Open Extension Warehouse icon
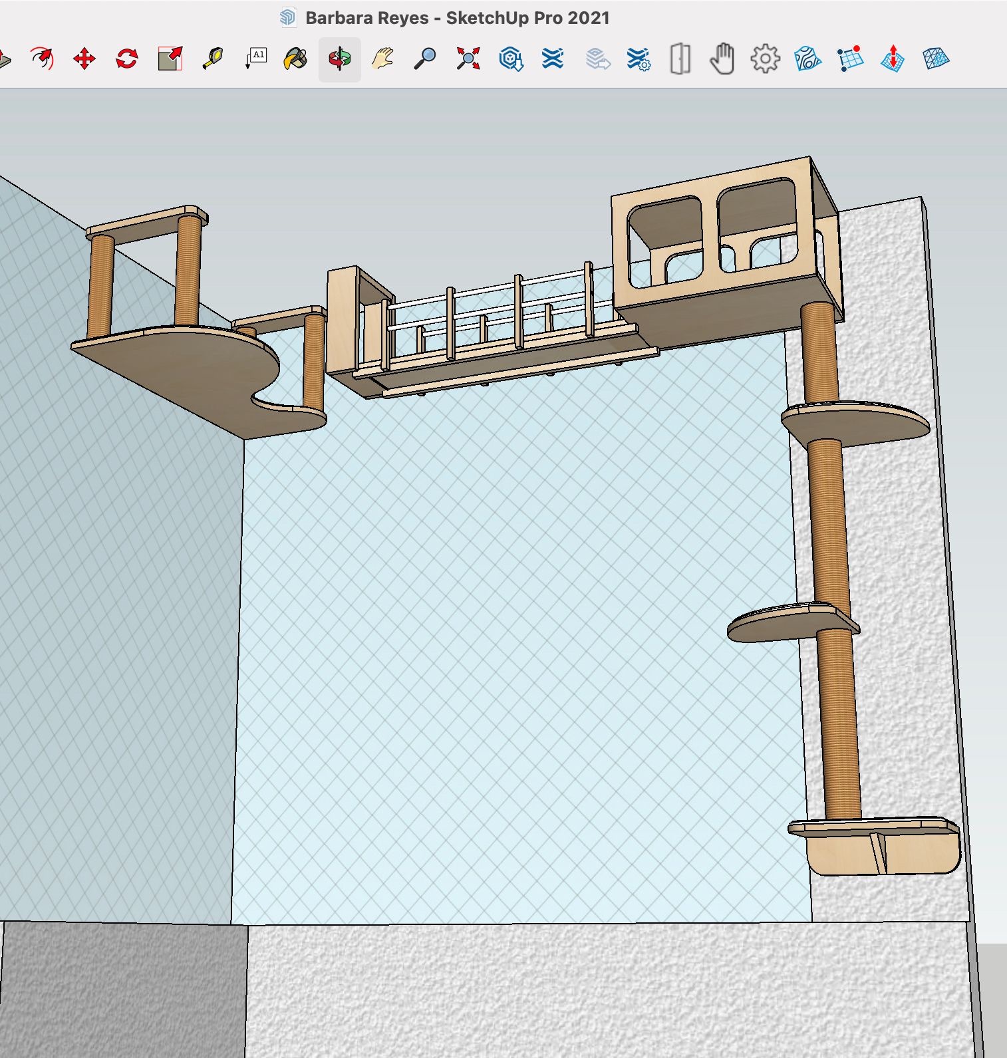 click(x=553, y=59)
